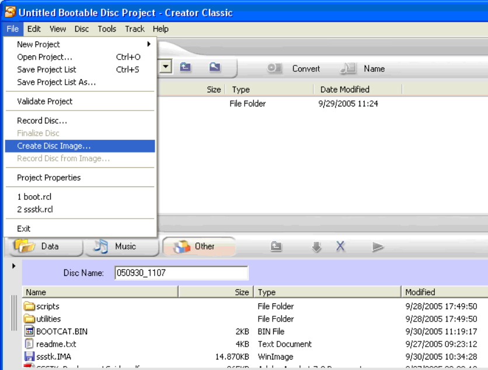Click the scripts folder icon
Screen dimensions: 488x370
click(29, 306)
